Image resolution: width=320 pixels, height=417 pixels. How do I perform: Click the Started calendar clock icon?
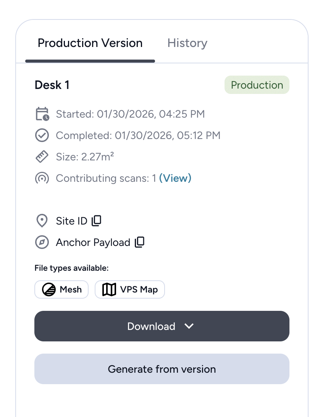[x=42, y=114]
